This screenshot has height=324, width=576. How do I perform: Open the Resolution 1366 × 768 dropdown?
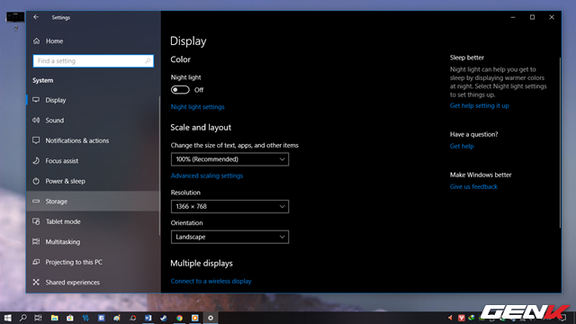coord(229,206)
